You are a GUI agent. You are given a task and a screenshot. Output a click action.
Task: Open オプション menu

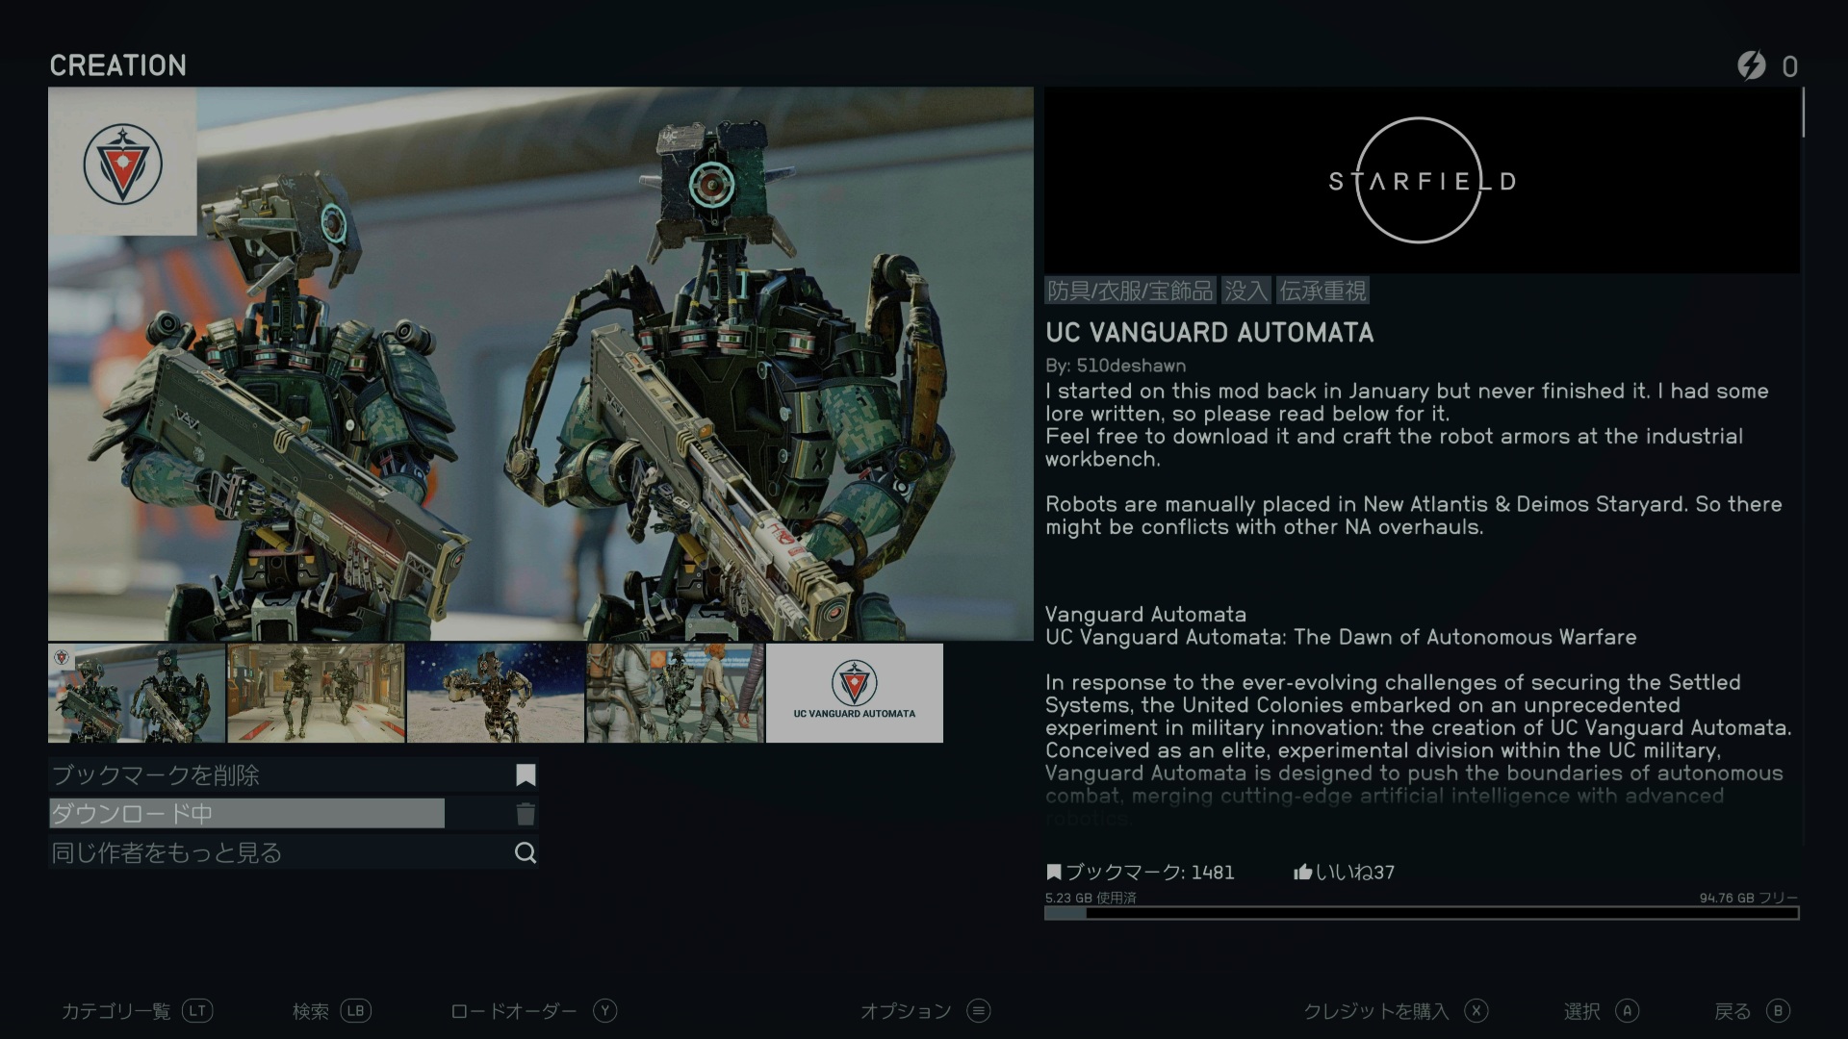click(906, 1011)
